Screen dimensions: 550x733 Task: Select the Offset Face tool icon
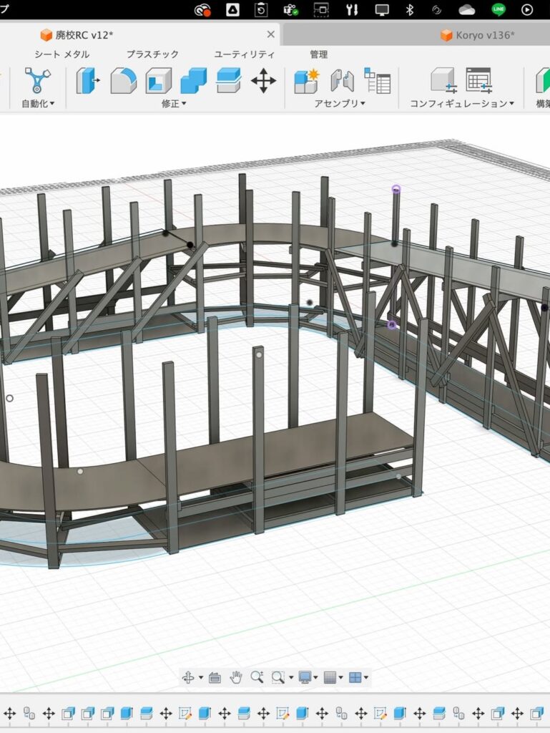pyautogui.click(x=228, y=80)
